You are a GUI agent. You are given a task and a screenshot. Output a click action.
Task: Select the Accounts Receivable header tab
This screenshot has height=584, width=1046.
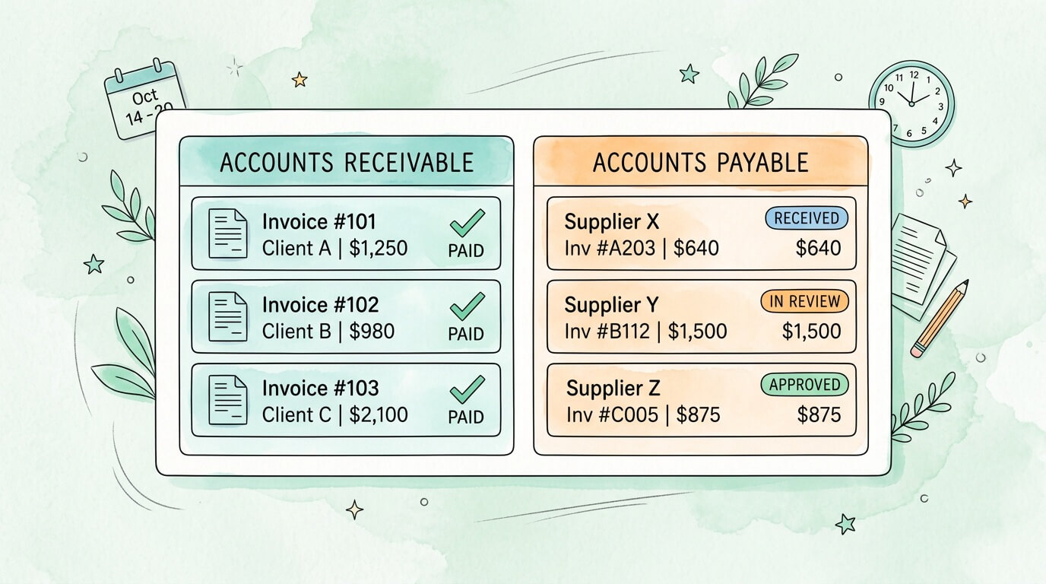[x=346, y=162]
